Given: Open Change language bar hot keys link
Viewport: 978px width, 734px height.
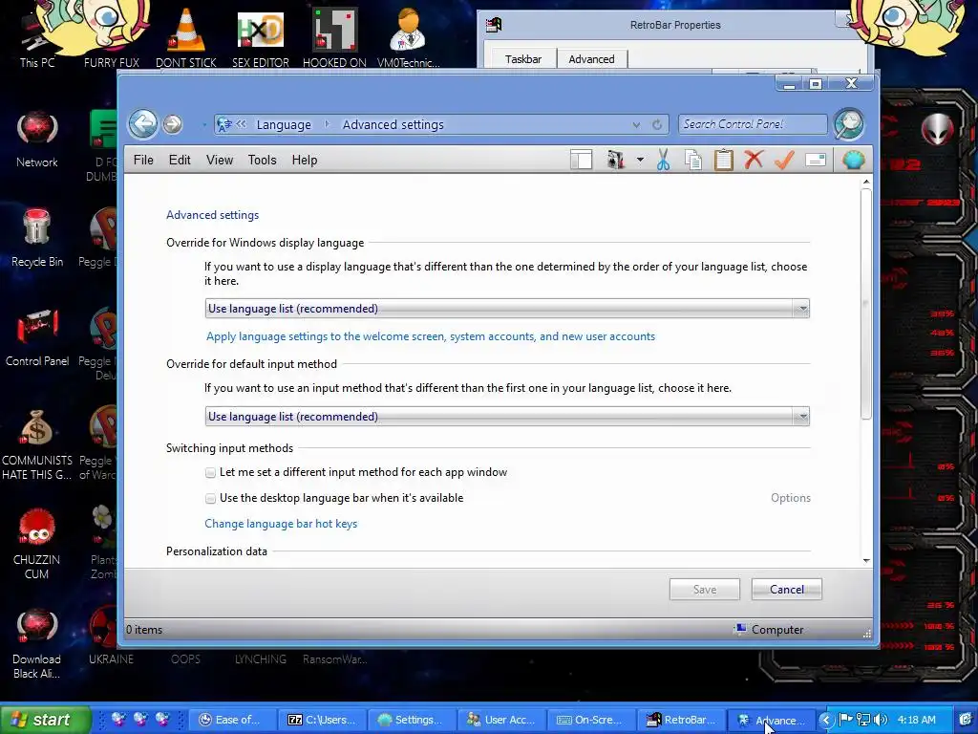Looking at the screenshot, I should 281,524.
